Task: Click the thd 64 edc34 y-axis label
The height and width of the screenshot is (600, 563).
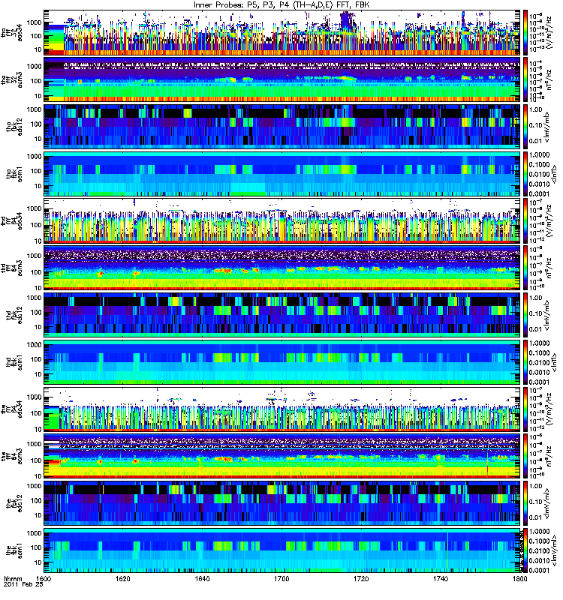Action: pos(13,220)
